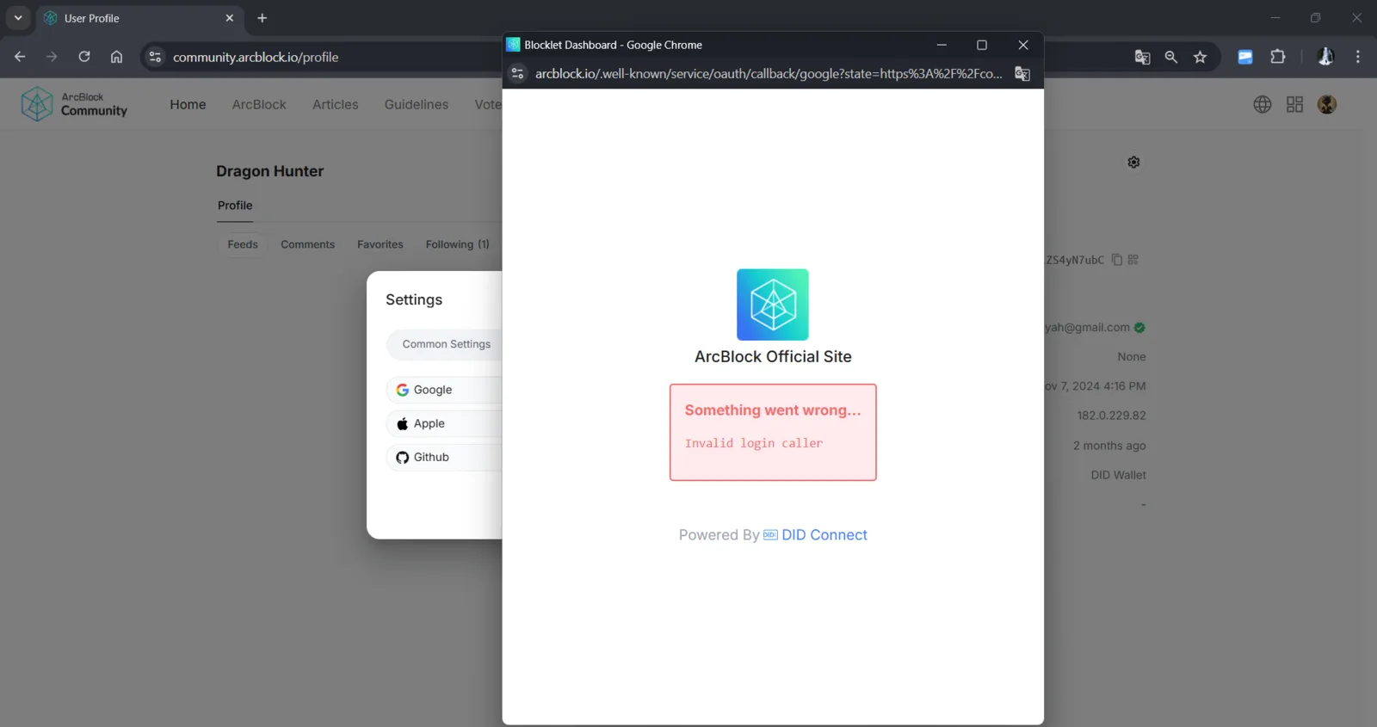This screenshot has height=727, width=1377.
Task: Open the DID Connect link
Action: pos(824,535)
